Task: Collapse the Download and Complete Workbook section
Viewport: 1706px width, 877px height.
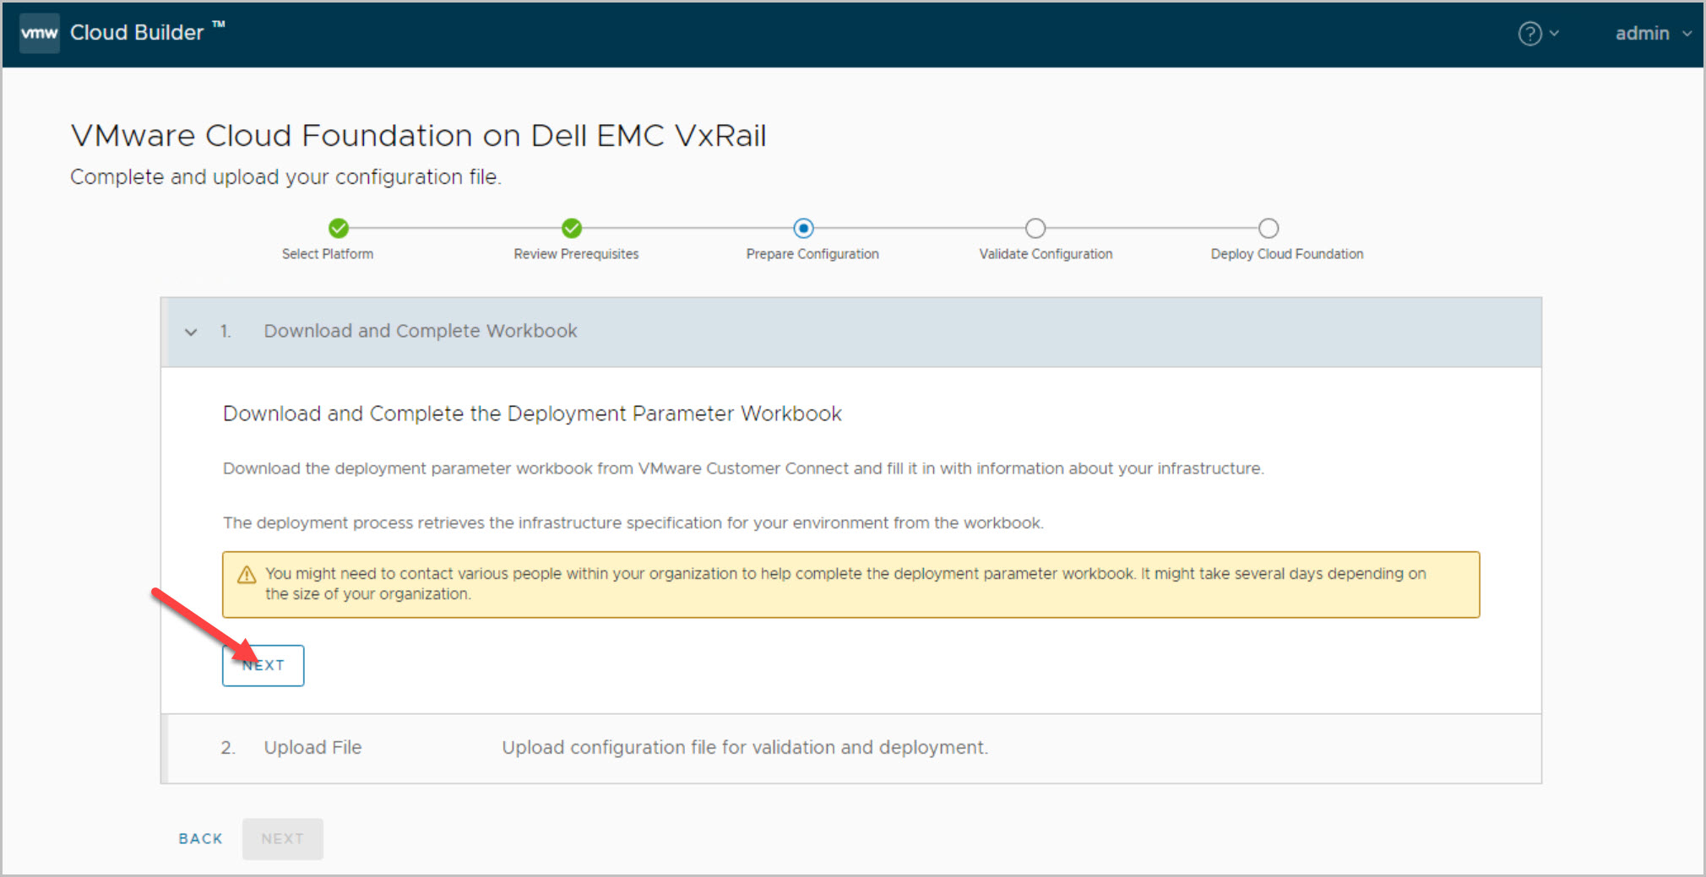Action: pyautogui.click(x=191, y=332)
